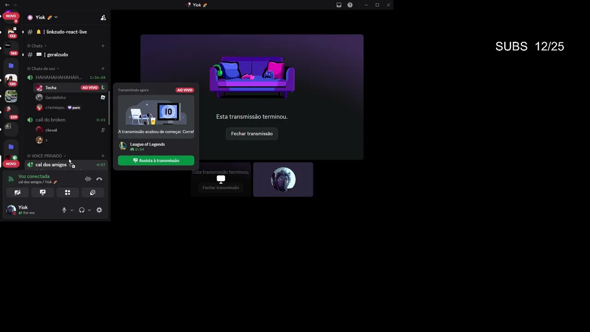Select the avatar participant tile in the call
The image size is (590, 332).
[x=283, y=179]
